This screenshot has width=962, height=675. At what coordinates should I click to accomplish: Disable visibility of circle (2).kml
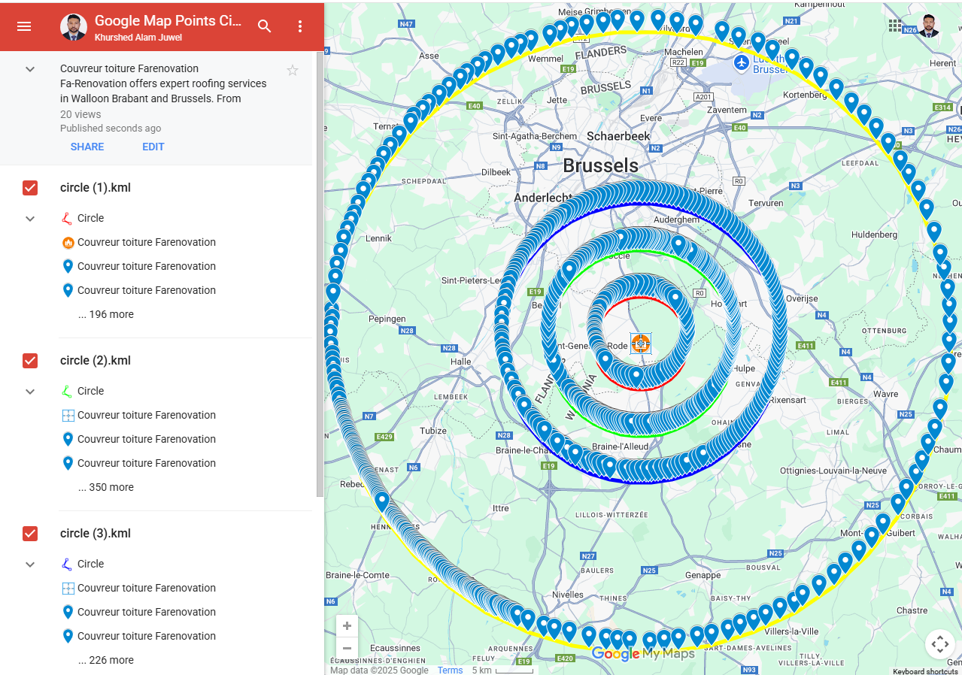point(29,361)
